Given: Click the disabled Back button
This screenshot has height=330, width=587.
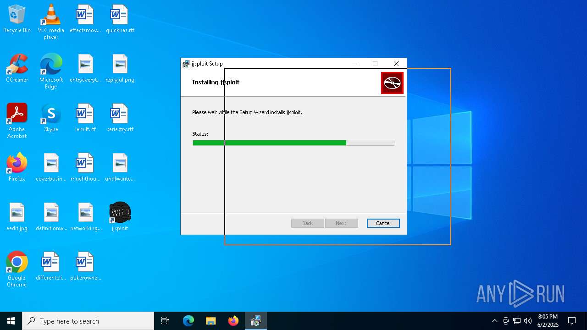Looking at the screenshot, I should coord(307,223).
